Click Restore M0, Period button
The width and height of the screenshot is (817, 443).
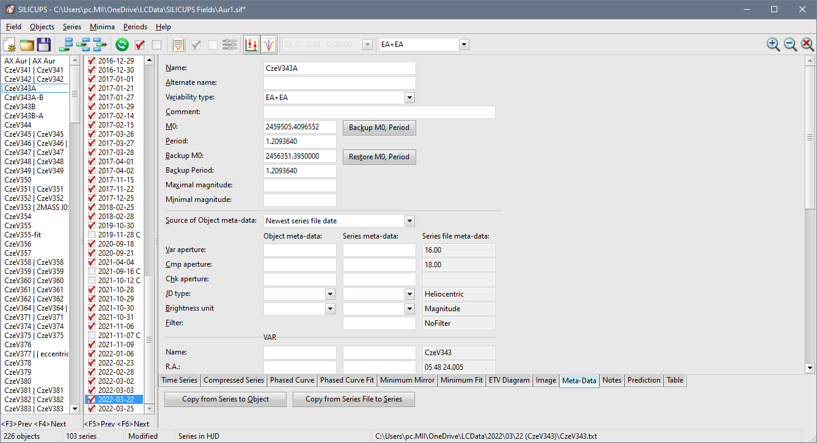coord(379,157)
